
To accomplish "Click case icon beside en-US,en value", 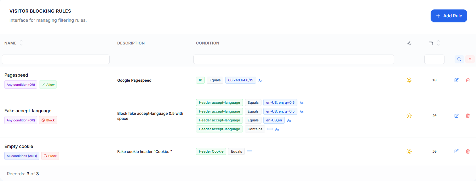I will coord(289,120).
